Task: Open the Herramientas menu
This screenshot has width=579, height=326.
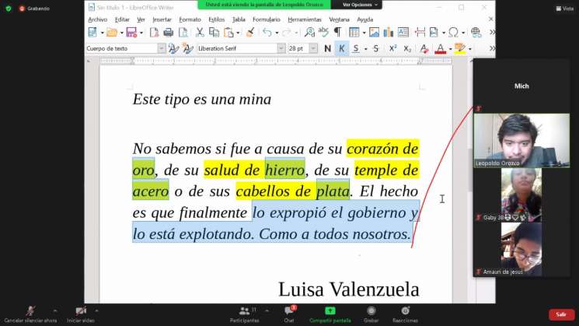Action: tap(305, 19)
